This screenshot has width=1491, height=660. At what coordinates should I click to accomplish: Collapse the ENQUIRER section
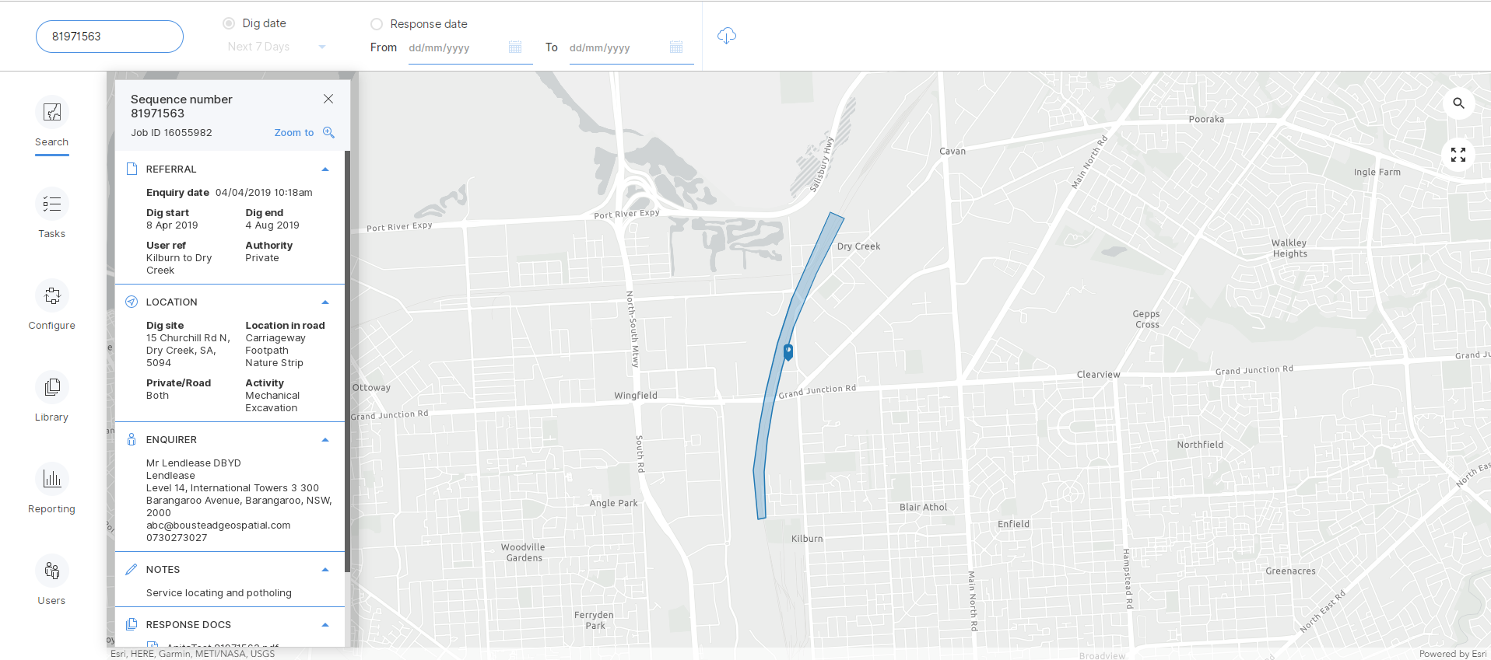325,440
